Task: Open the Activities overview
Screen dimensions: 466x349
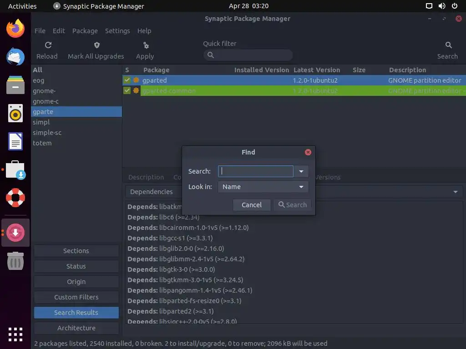Action: pyautogui.click(x=22, y=6)
